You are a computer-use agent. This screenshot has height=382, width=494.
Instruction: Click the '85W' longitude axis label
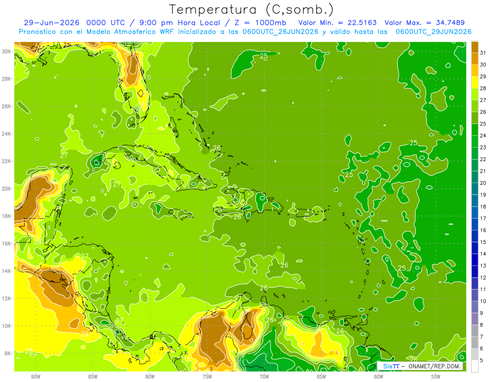tap(93, 377)
